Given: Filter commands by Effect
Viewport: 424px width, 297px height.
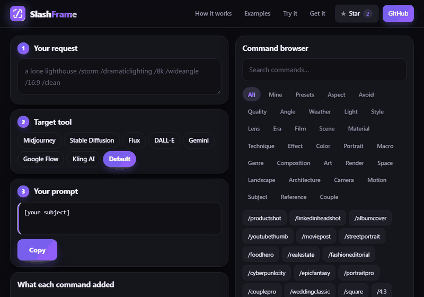Looking at the screenshot, I should 295,146.
